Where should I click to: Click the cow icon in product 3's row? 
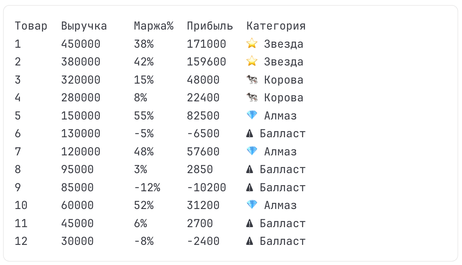click(x=251, y=80)
